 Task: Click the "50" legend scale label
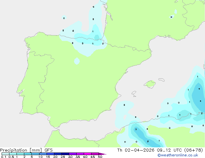(x=100, y=157)
